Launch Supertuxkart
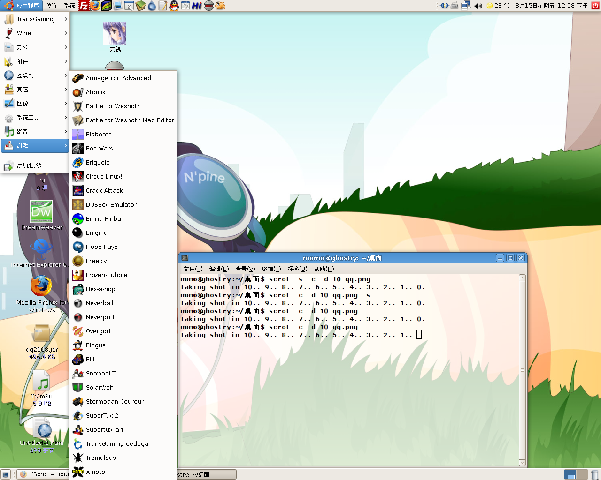The height and width of the screenshot is (480, 601). tap(123, 430)
